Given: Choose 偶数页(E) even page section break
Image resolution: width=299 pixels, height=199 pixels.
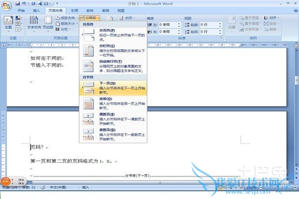Looking at the screenshot, I should click(x=113, y=119).
